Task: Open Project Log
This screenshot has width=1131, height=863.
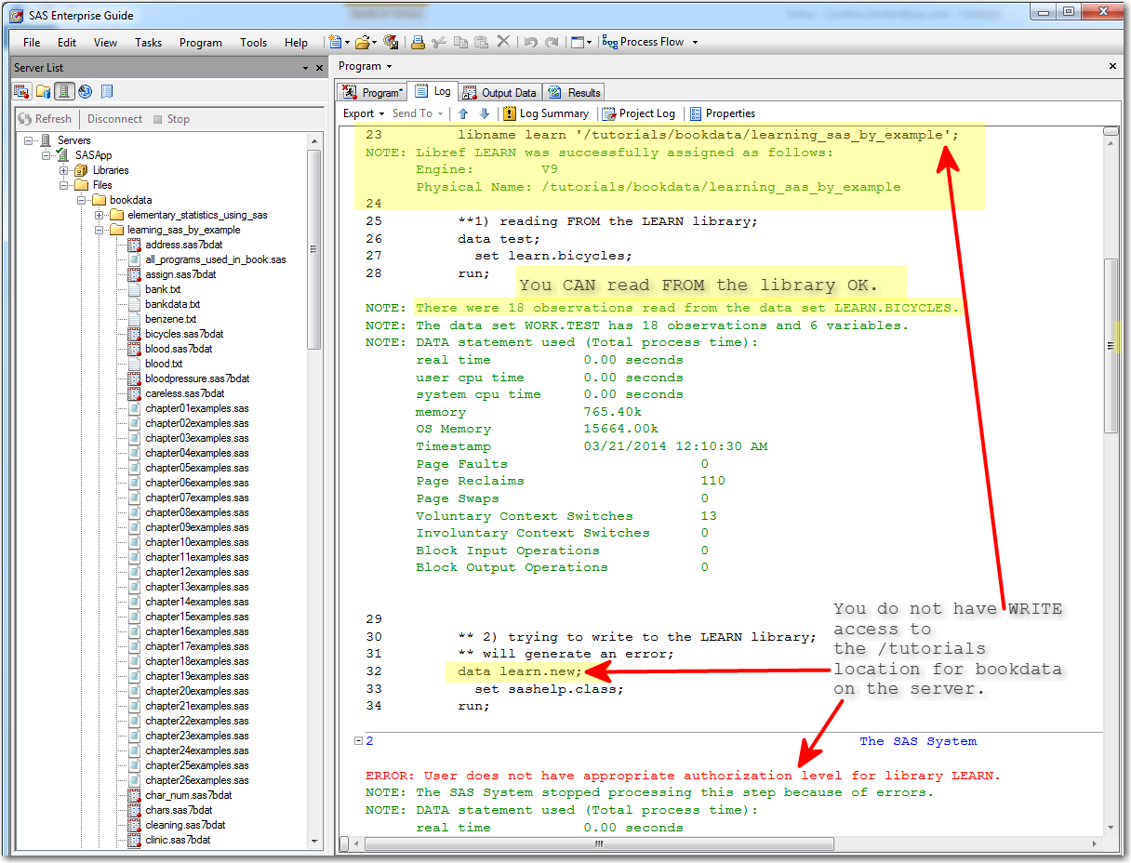Action: tap(639, 113)
